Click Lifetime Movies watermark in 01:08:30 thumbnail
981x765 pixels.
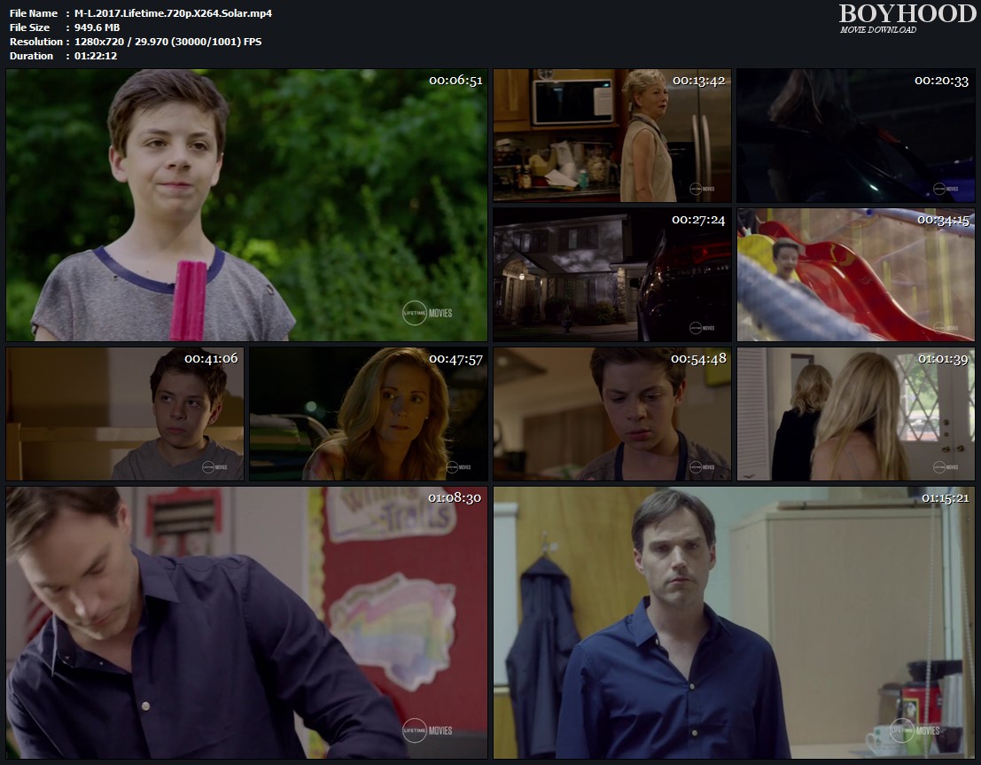pyautogui.click(x=427, y=730)
